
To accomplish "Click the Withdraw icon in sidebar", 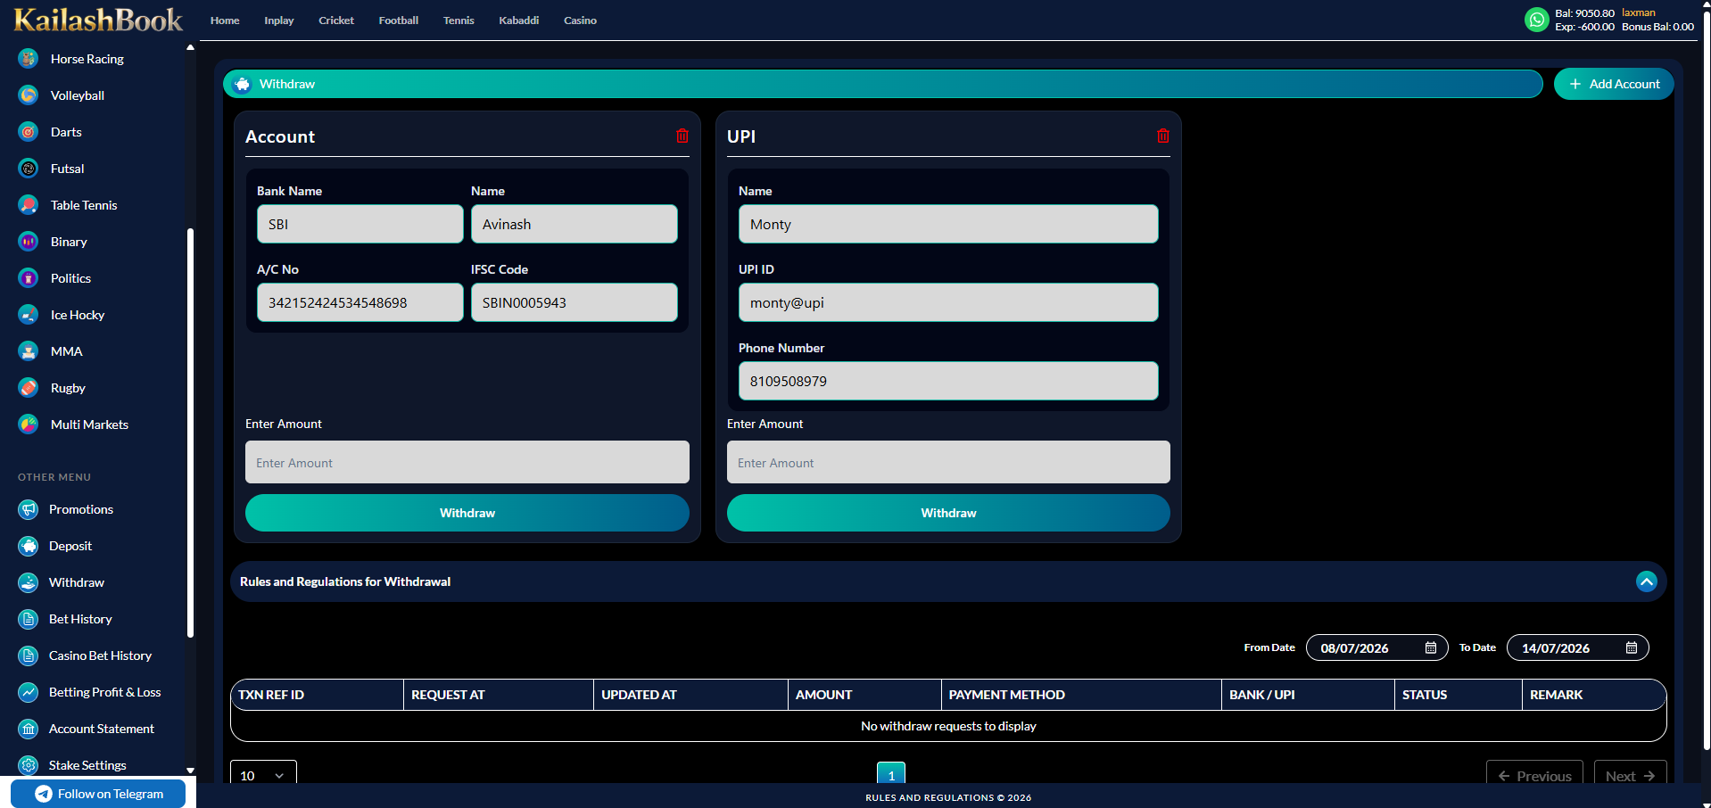I will [29, 582].
